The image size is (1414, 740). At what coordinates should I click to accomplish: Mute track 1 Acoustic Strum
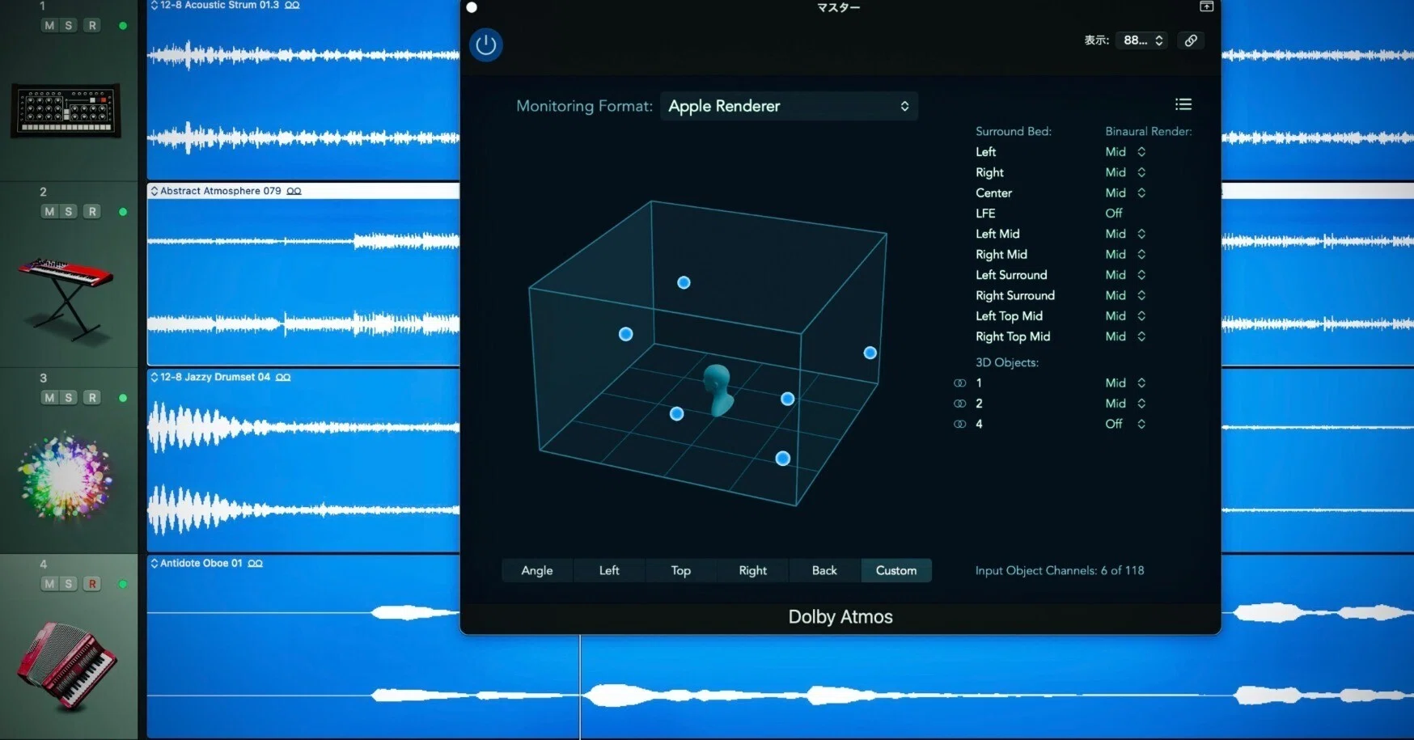[x=49, y=26]
